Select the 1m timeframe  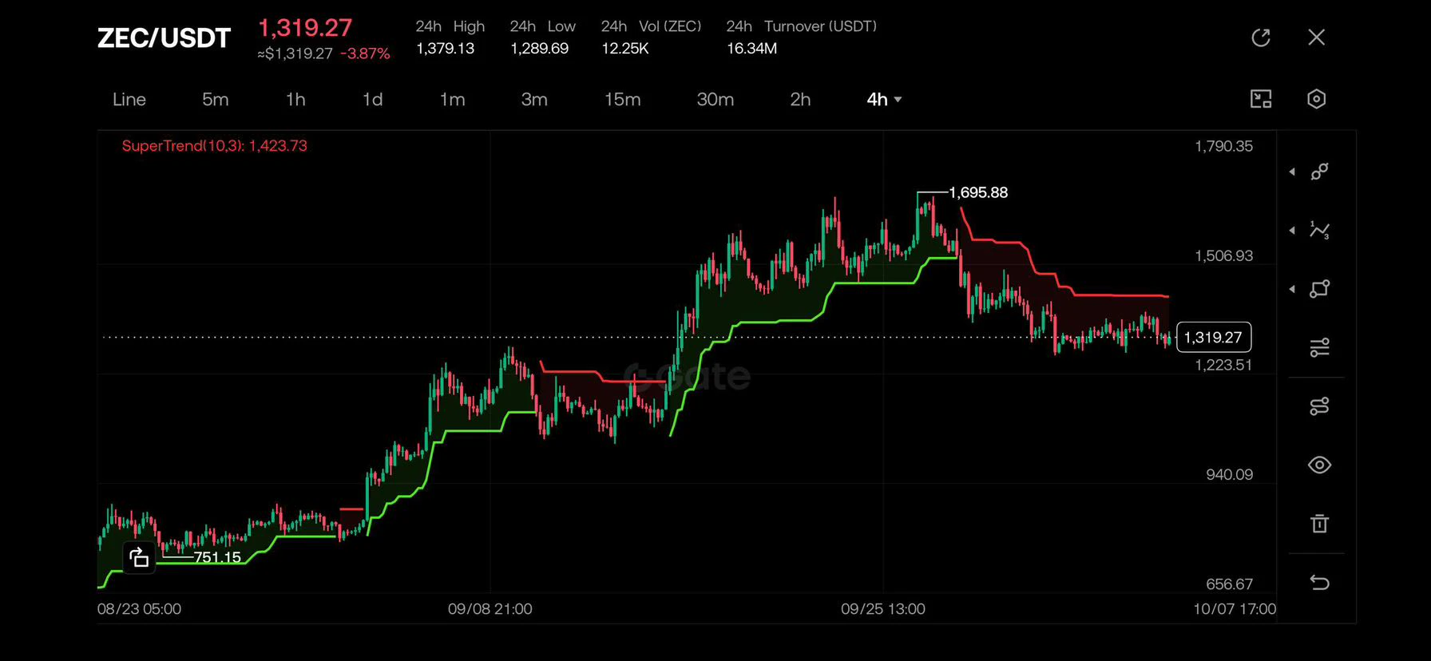452,99
